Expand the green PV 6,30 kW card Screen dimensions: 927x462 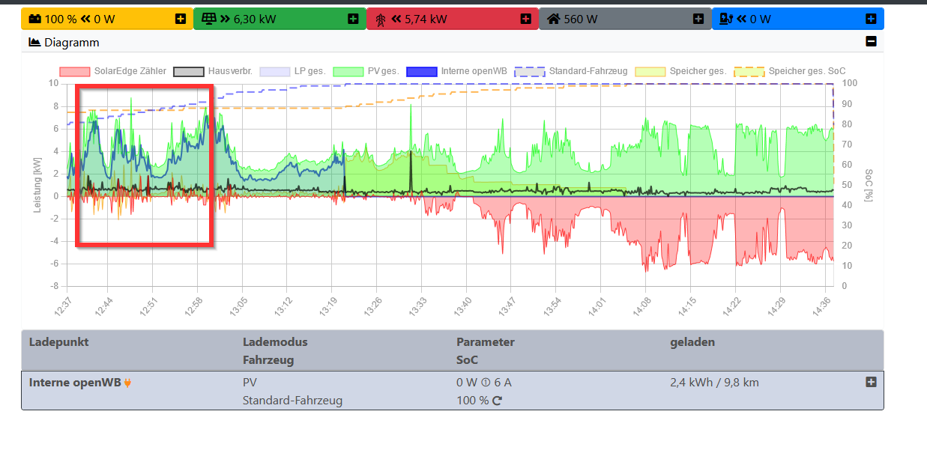coord(353,19)
